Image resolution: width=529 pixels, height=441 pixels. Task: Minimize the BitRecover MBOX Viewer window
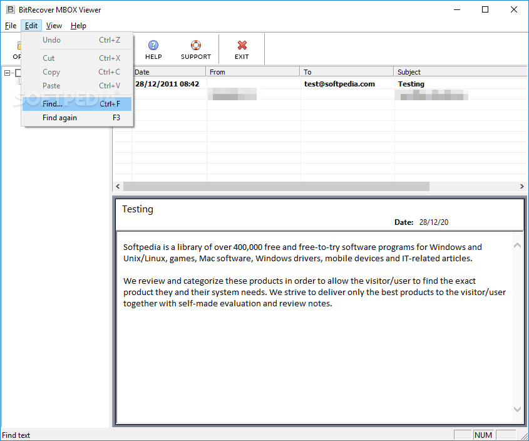[457, 9]
